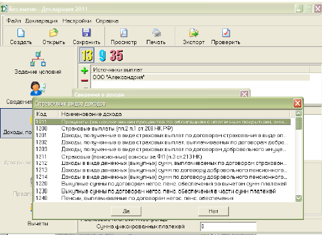Select income code 1200 Страховые выплаты row
This screenshot has height=235, width=322.
point(163,129)
